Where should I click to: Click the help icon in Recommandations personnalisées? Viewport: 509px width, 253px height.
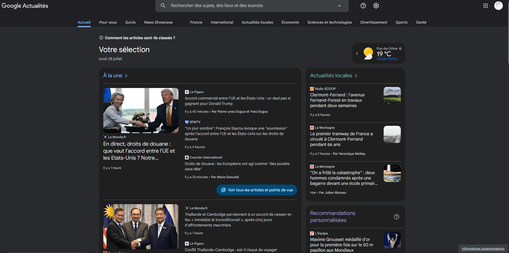pos(397,217)
